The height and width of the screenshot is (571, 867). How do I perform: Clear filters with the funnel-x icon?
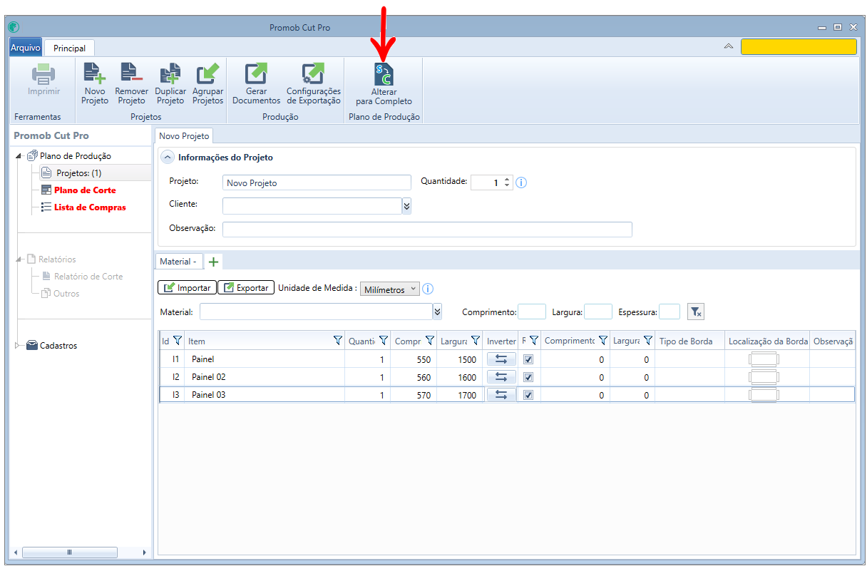[x=696, y=312]
